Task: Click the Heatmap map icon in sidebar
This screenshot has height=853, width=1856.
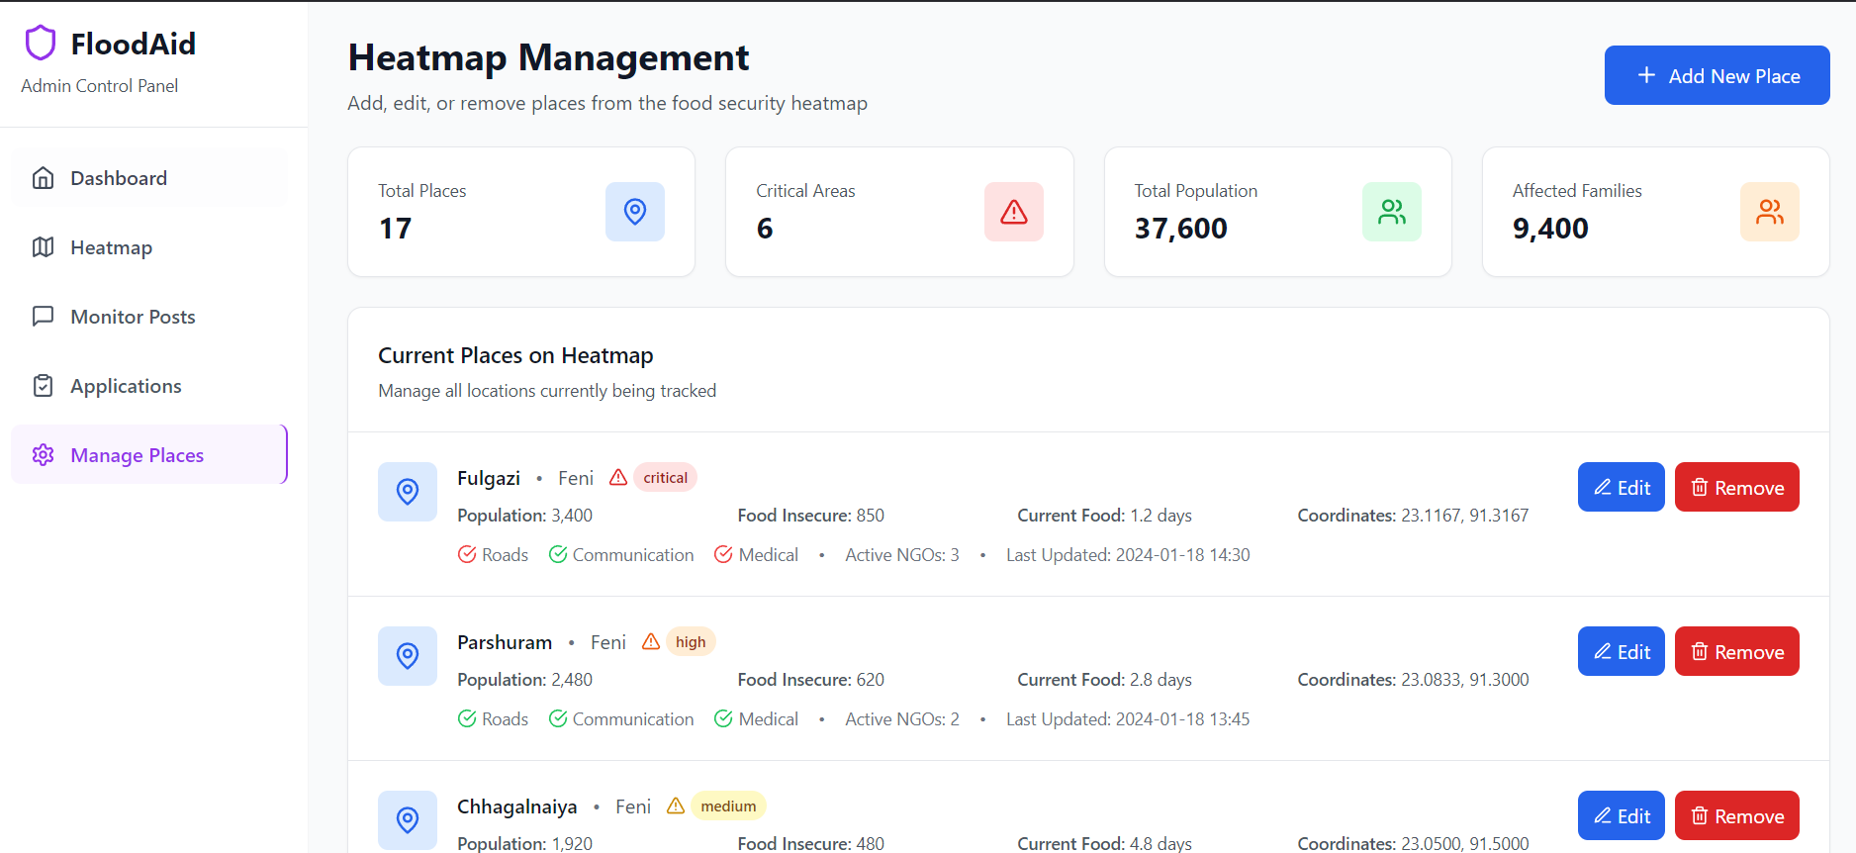Action: click(43, 247)
